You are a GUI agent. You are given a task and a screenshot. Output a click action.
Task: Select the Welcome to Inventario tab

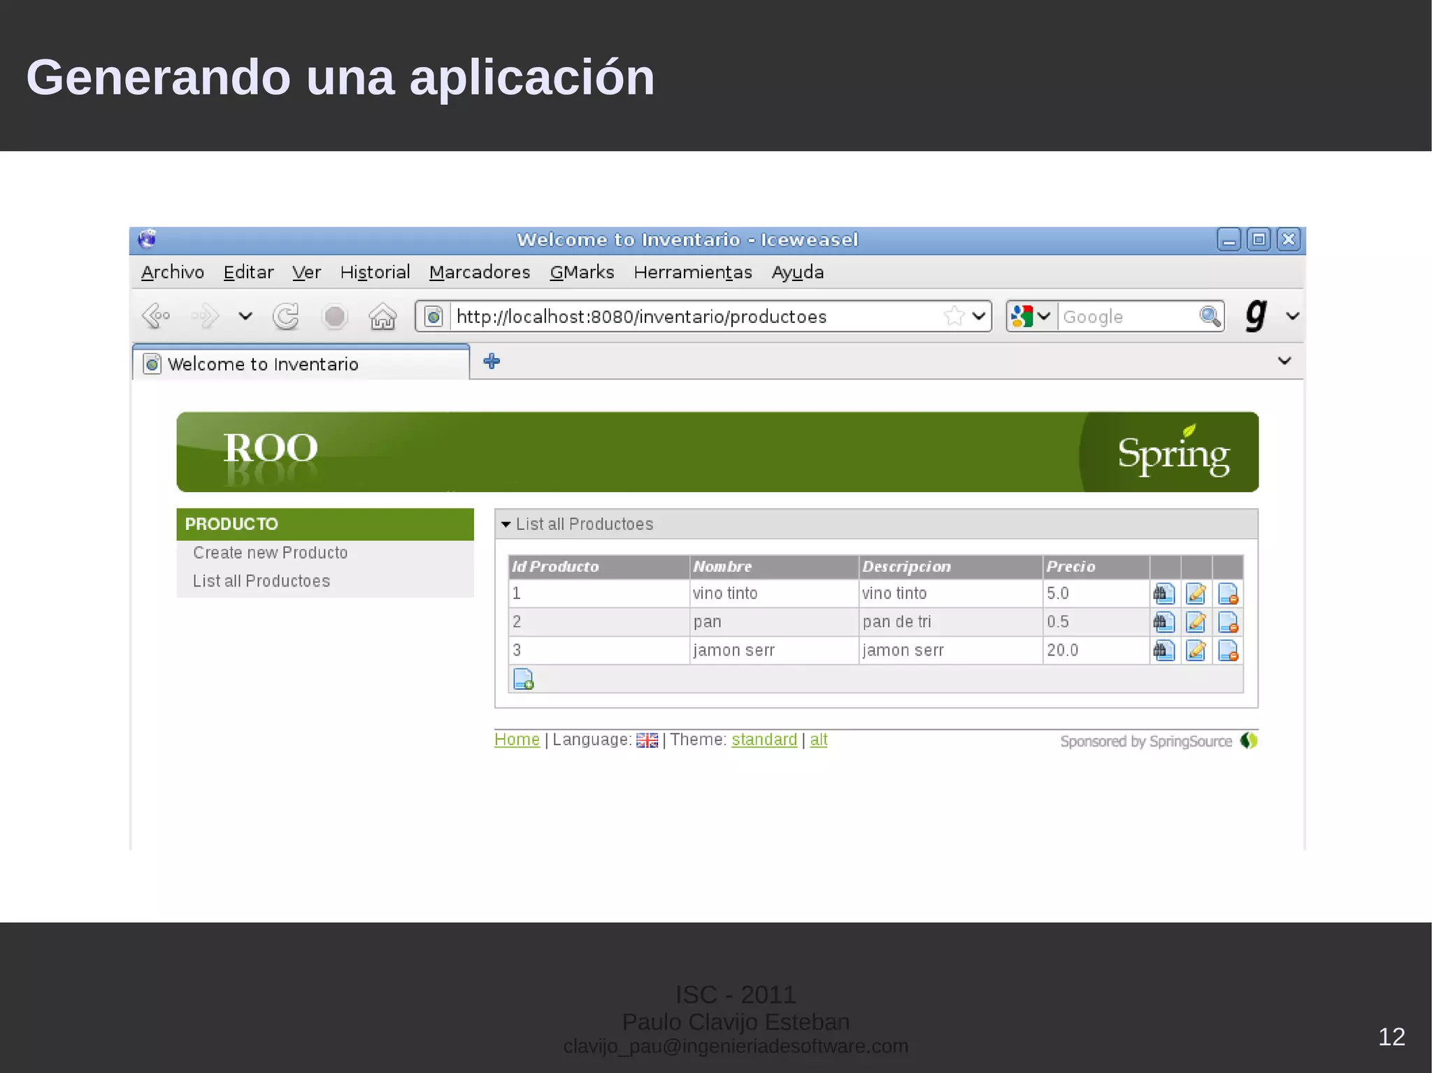[301, 363]
